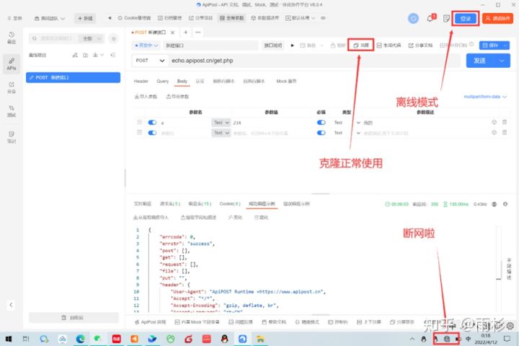519x346 pixels.
Task: Click the blue 发送 send button
Action: (x=480, y=61)
